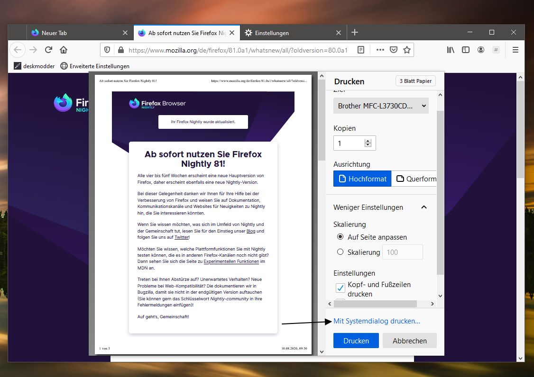Open the Brother MFC printer dropdown
Image resolution: width=534 pixels, height=377 pixels.
coord(381,106)
